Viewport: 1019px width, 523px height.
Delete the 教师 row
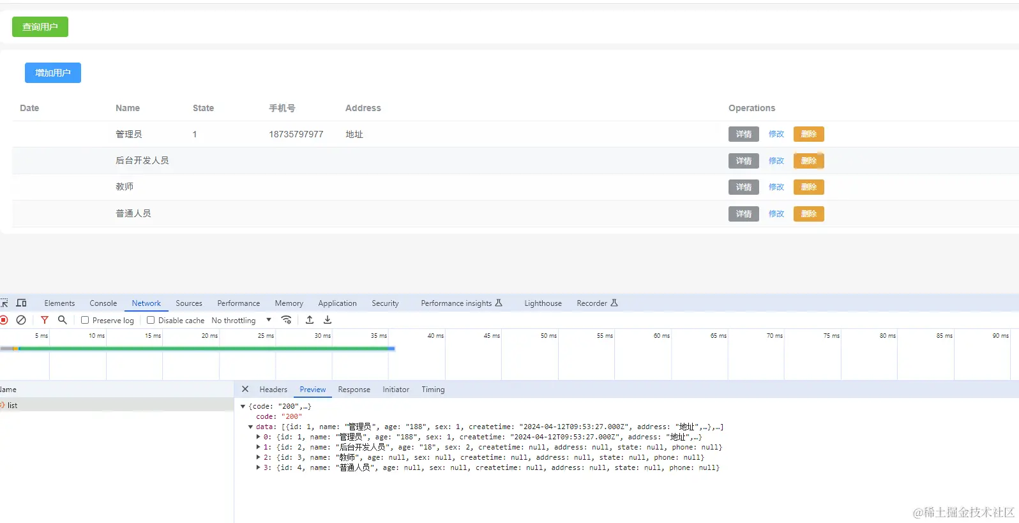[809, 187]
